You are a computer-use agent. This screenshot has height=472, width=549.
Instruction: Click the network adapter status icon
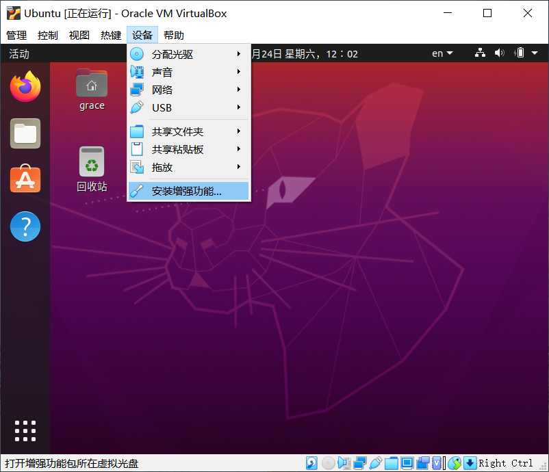click(359, 463)
